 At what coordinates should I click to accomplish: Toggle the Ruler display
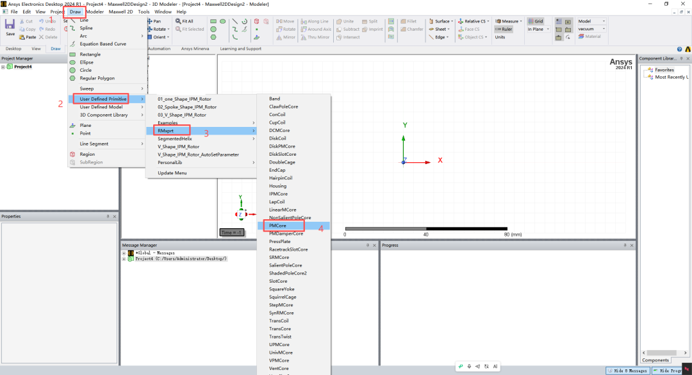tap(504, 29)
